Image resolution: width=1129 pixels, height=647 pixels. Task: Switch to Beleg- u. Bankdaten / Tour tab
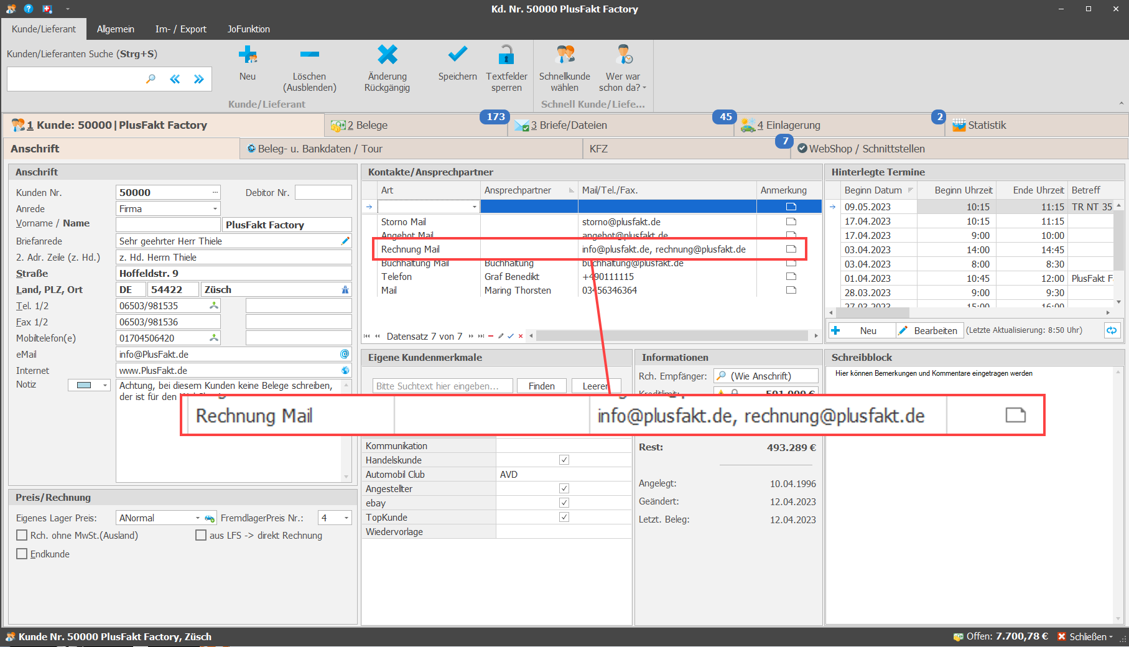[x=411, y=149]
